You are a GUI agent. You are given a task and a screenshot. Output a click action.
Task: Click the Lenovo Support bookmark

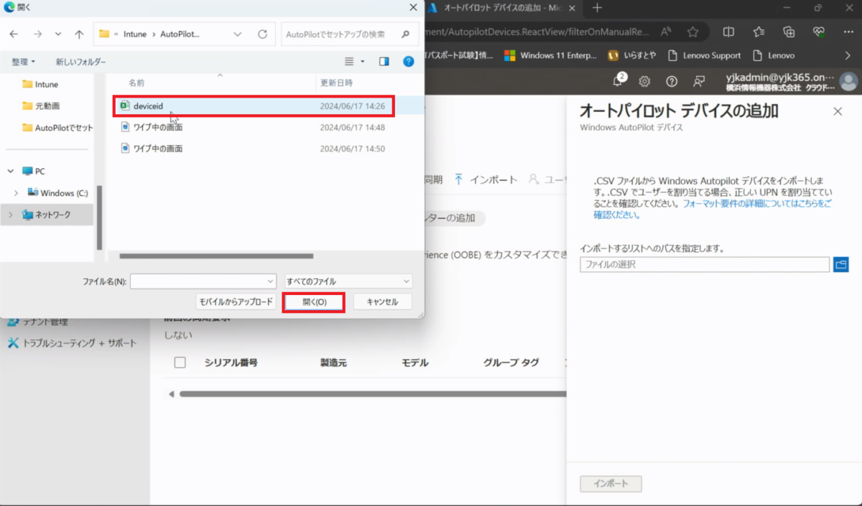click(704, 55)
